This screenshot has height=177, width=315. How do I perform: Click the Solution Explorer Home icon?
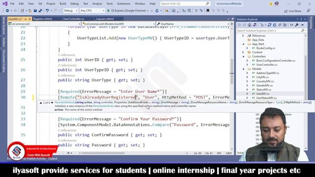pyautogui.click(x=250, y=25)
